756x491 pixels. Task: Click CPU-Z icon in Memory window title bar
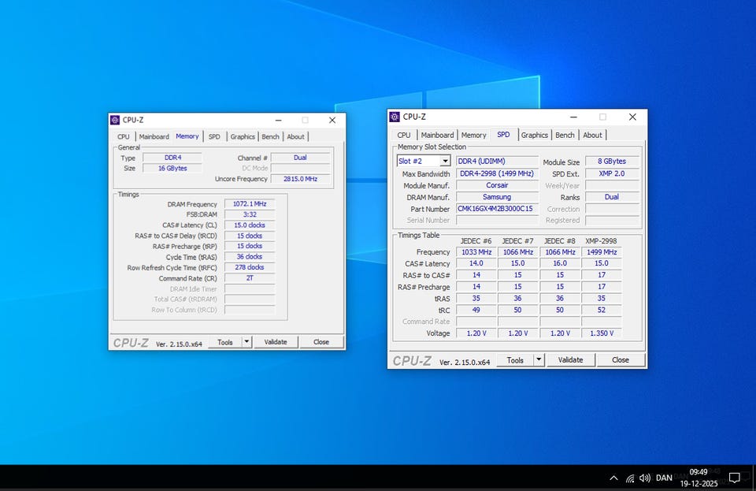tap(115, 120)
